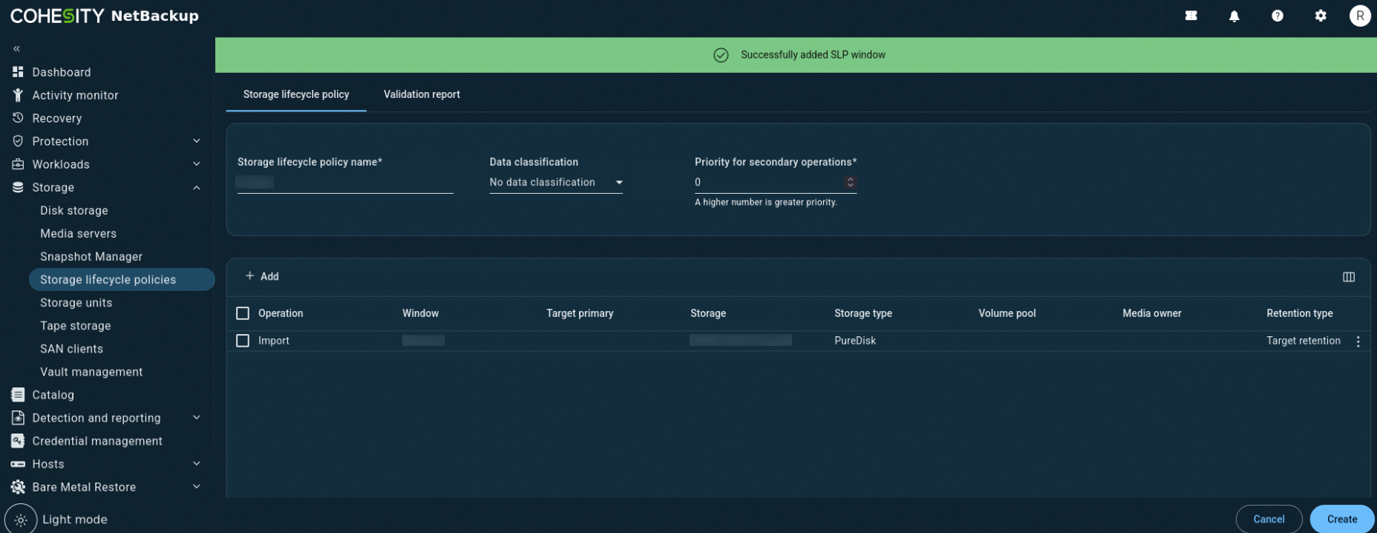Open the notifications bell
This screenshot has height=533, width=1377.
(x=1234, y=16)
